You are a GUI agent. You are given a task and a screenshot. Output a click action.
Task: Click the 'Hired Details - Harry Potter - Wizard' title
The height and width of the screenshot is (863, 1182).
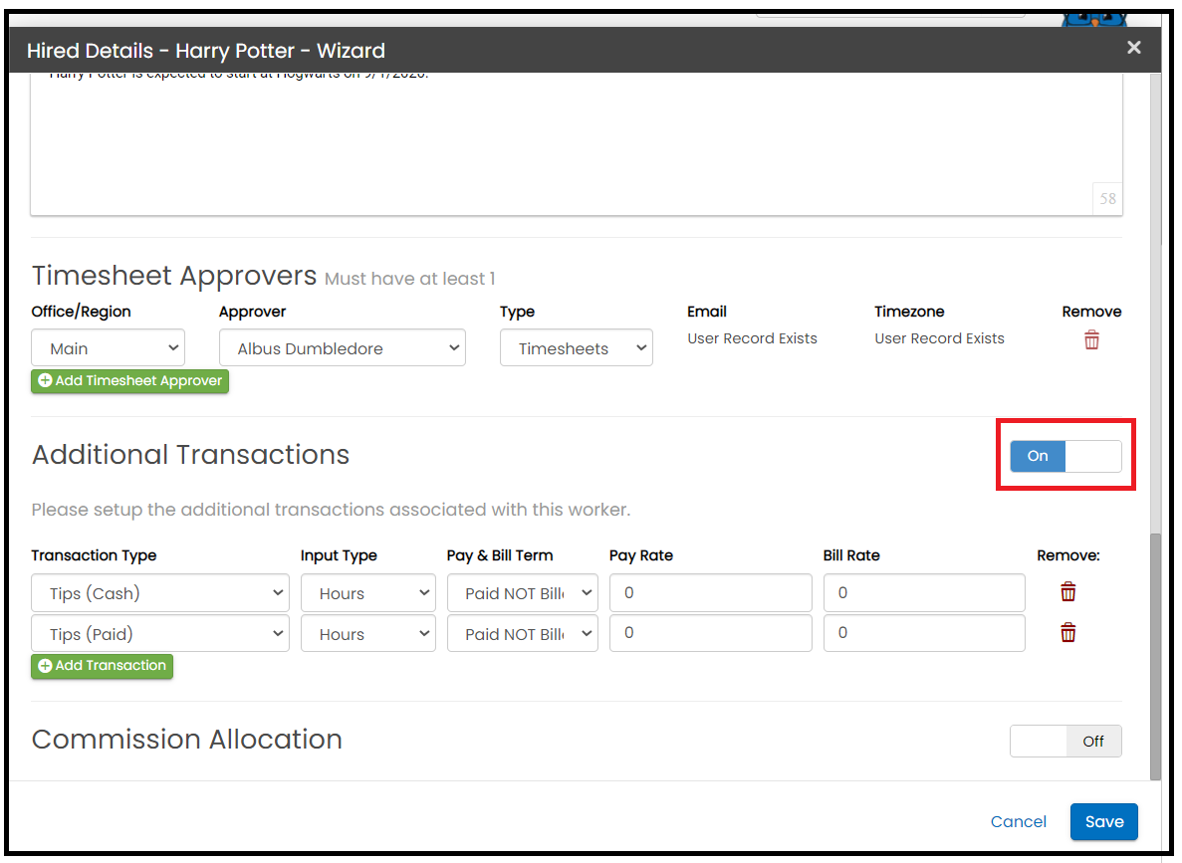coord(206,51)
